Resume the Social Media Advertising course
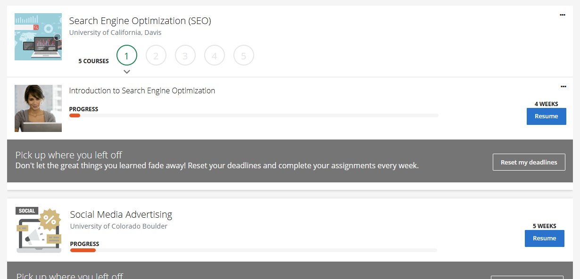This screenshot has width=580, height=279. [544, 238]
